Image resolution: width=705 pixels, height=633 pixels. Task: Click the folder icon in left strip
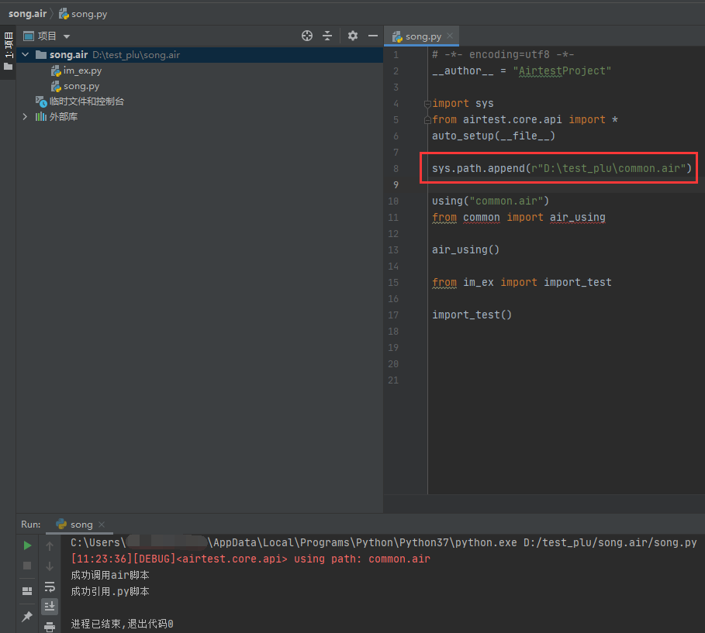tap(8, 67)
